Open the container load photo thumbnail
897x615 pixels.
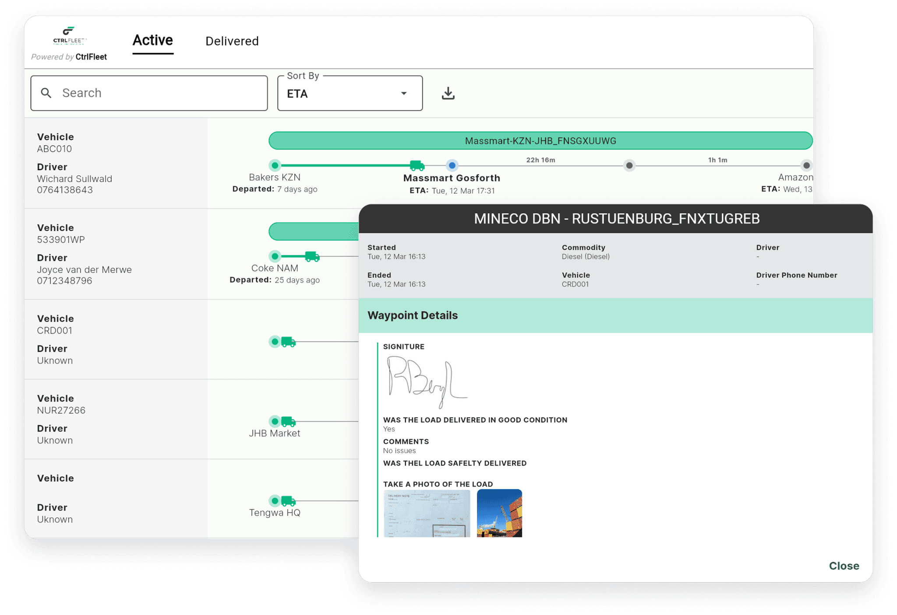[499, 514]
